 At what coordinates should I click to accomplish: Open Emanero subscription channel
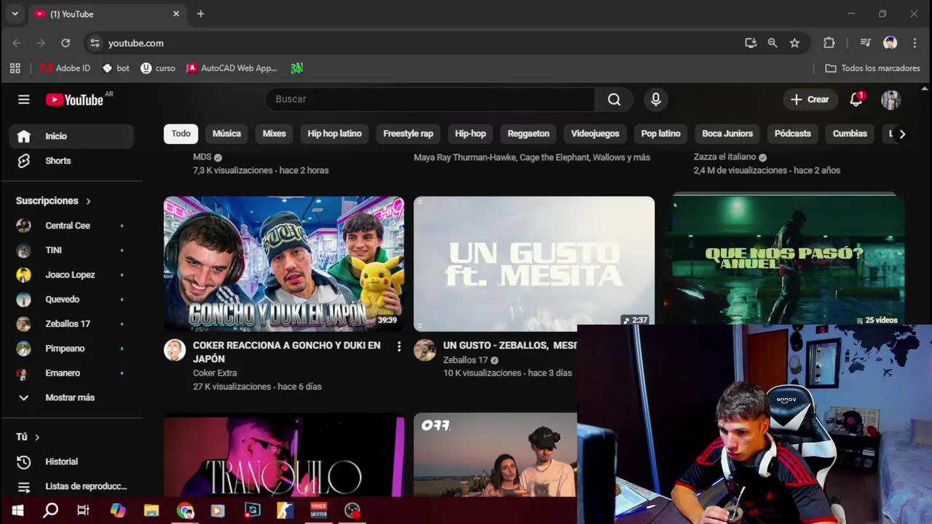(71, 373)
